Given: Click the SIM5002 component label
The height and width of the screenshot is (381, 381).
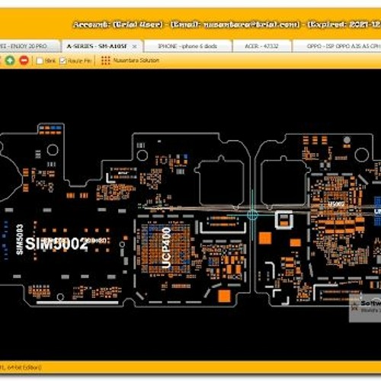Looking at the screenshot, I should pos(56,244).
